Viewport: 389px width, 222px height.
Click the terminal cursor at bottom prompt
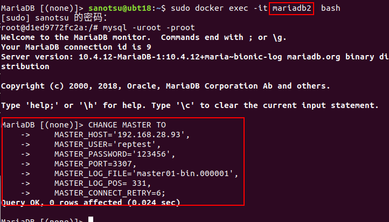coord(91,219)
